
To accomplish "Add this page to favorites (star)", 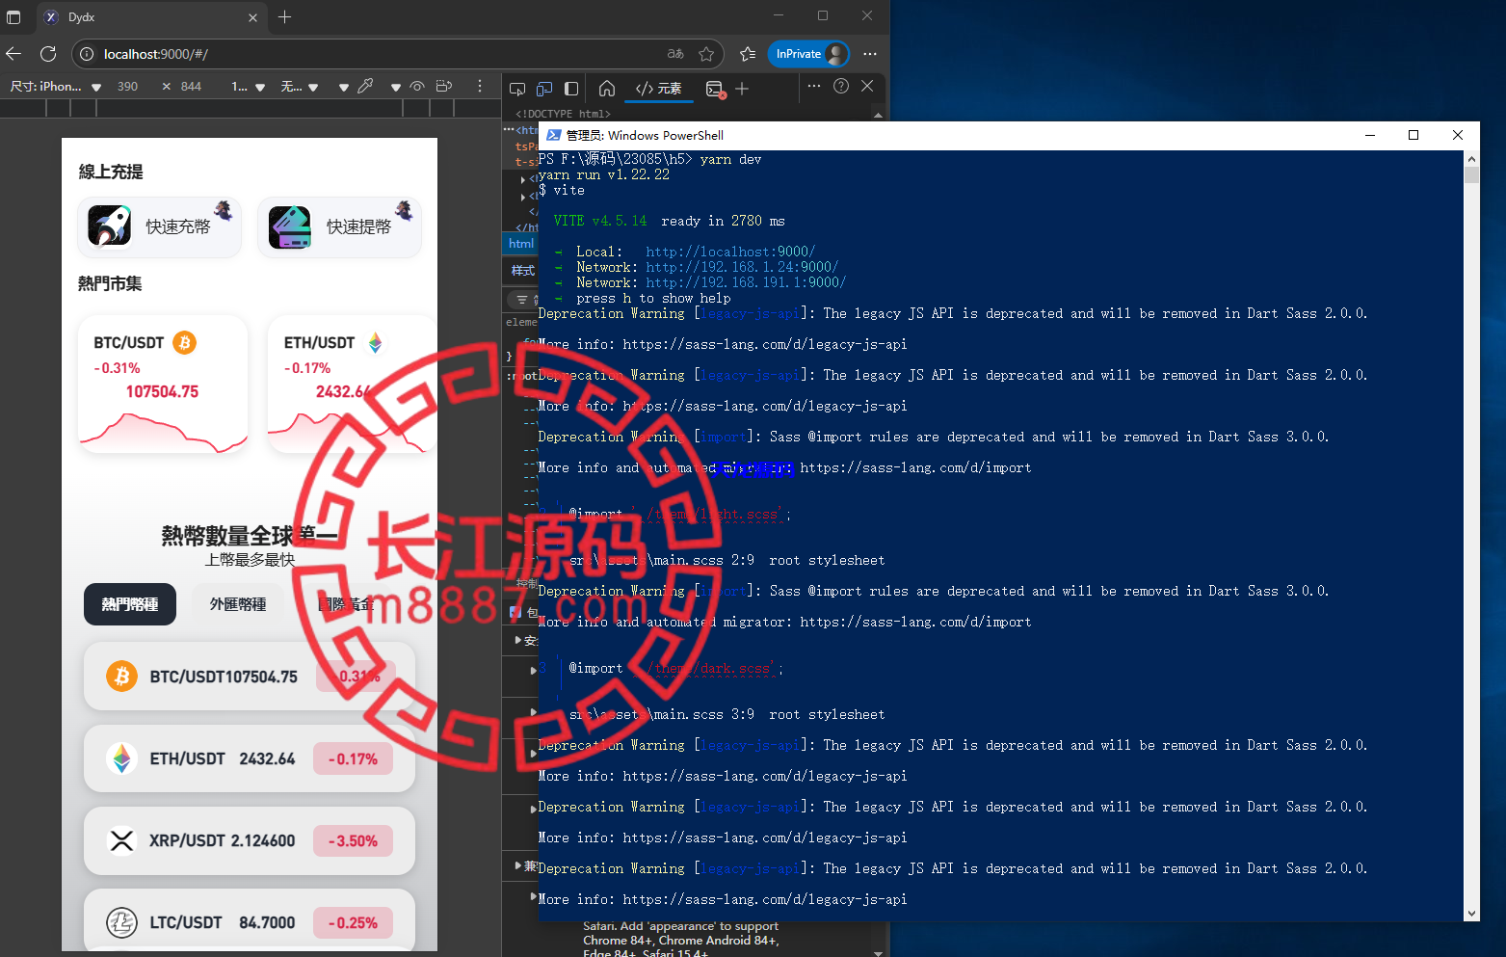I will point(706,54).
